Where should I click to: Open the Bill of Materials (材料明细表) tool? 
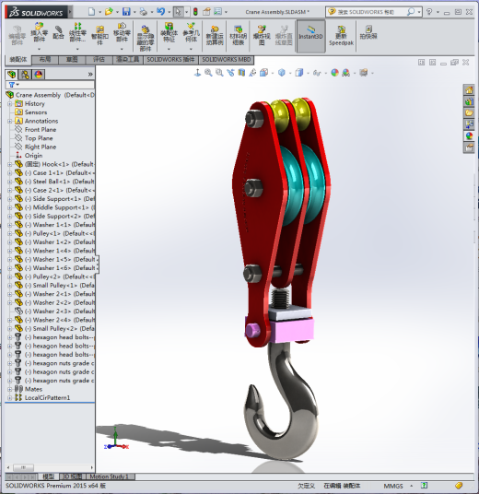coord(238,35)
